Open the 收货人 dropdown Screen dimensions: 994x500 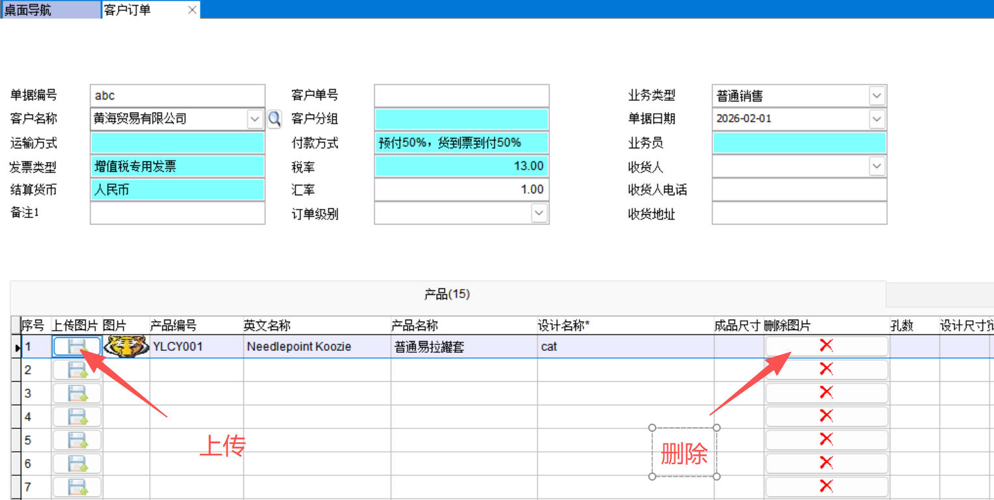[877, 167]
